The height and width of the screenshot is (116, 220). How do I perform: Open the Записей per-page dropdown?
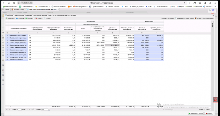tap(49, 109)
